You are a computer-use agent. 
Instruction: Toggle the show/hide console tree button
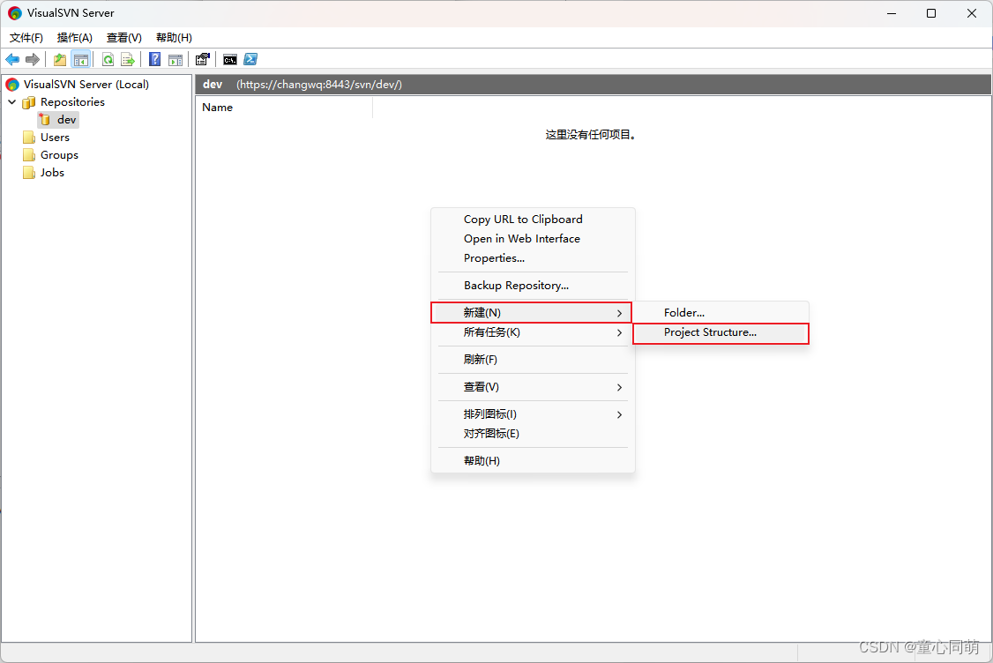[x=80, y=60]
